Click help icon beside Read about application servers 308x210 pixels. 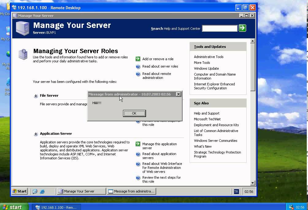[x=138, y=154]
